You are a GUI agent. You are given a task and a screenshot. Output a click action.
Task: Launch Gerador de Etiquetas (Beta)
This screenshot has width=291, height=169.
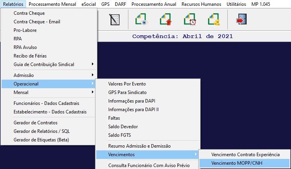[x=49, y=140]
